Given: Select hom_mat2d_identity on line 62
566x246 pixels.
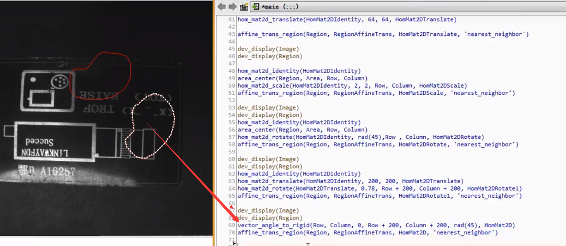Looking at the screenshot, I should [299, 174].
